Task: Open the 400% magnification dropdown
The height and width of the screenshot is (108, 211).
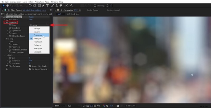Action: 59,106
